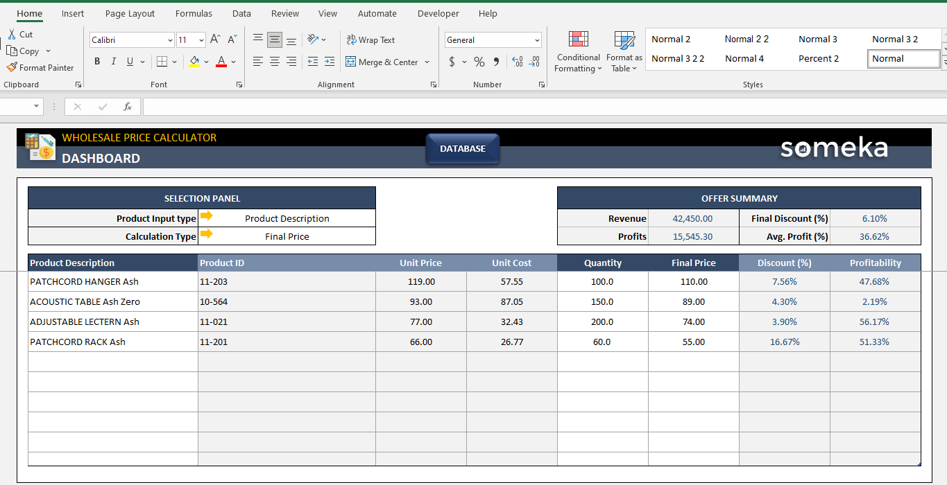Expand the Merge & Center dropdown arrow
This screenshot has height=485, width=947.
[x=427, y=62]
